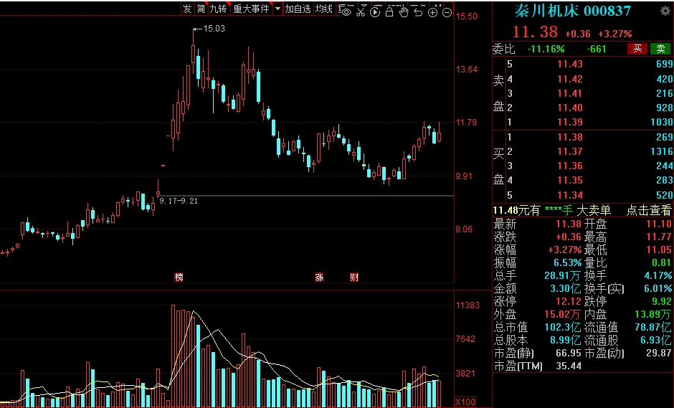674x408 pixels.
Task: Click the 榜 marker below the chart
Action: (x=179, y=277)
